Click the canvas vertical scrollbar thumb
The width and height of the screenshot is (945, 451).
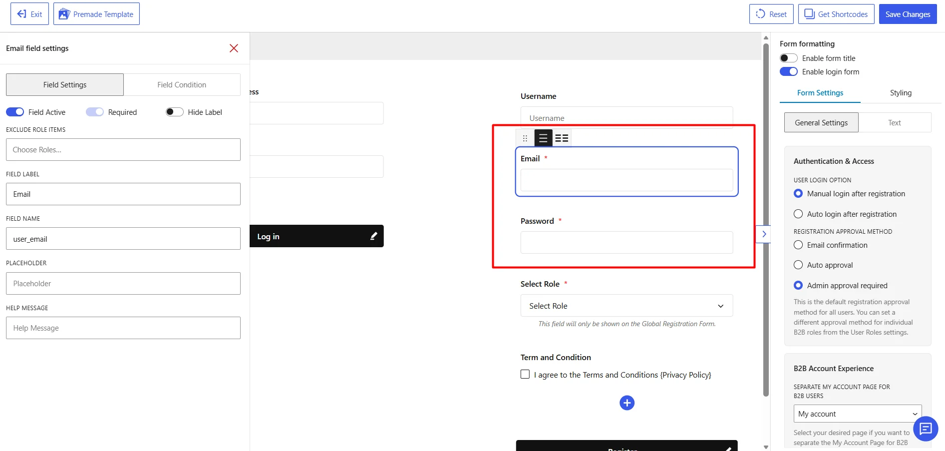coord(766,220)
